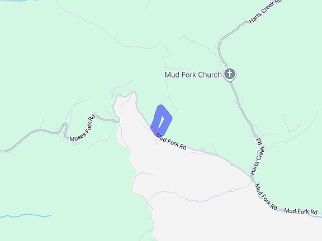Click the Harts Creek Rd label north of the church
This screenshot has height=241, width=322.
[265, 11]
